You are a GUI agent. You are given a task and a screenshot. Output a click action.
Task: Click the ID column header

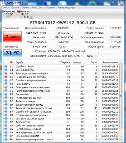pos(11,62)
